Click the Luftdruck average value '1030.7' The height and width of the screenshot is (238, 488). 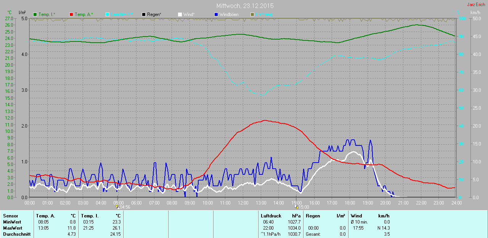[x=294, y=234]
